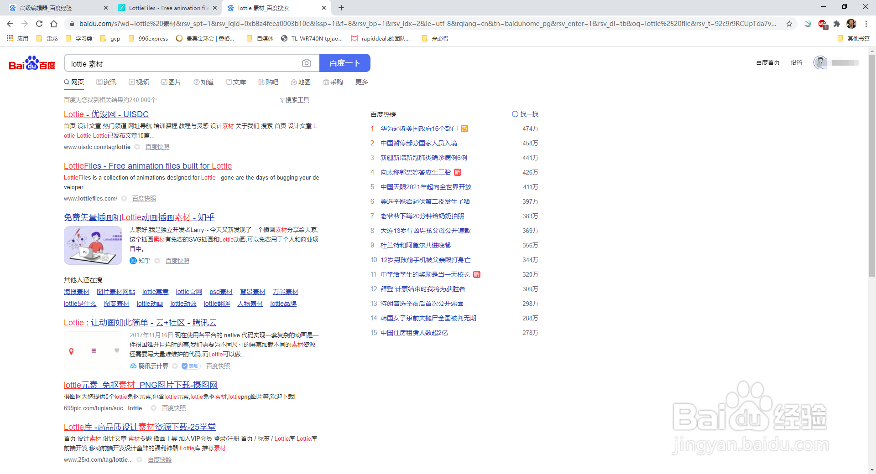The width and height of the screenshot is (876, 474).
Task: Open the TL-WR740N bookmark
Action: [x=312, y=39]
